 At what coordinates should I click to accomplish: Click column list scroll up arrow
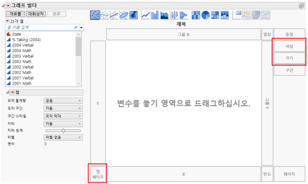[78, 34]
